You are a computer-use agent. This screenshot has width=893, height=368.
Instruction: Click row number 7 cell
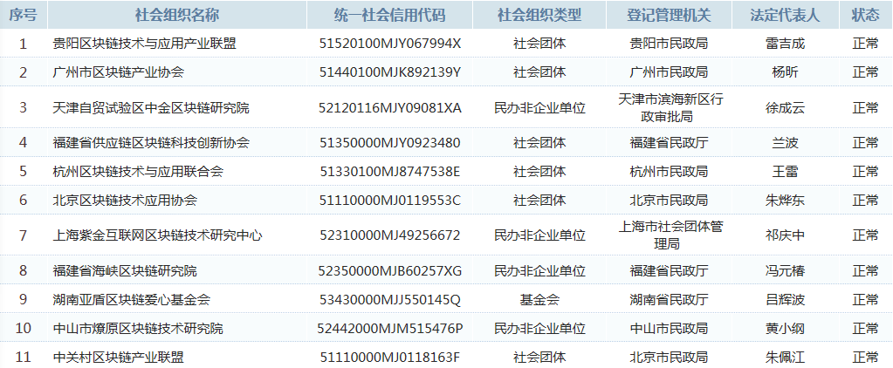(24, 235)
